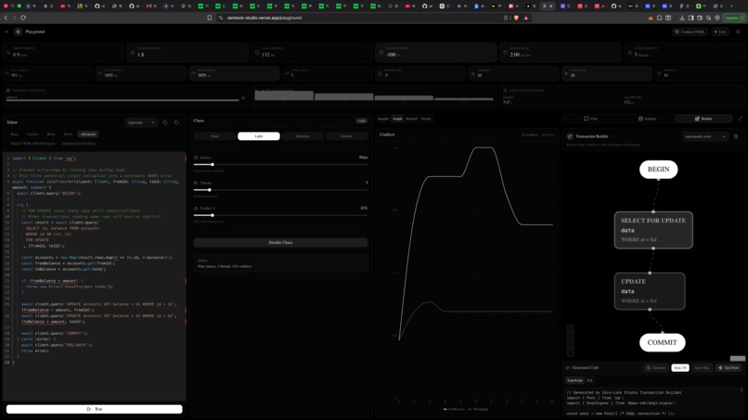
Task: Reload the page in browser toolbar
Action: [23, 18]
